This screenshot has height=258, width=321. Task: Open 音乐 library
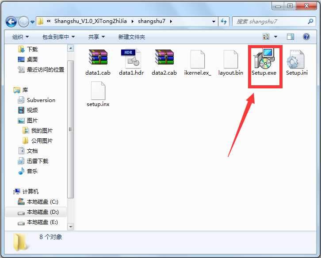28,171
